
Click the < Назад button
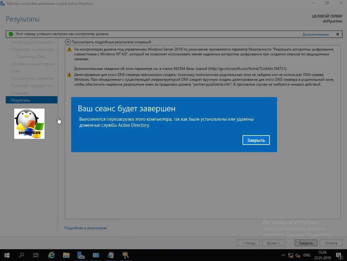click(x=248, y=243)
